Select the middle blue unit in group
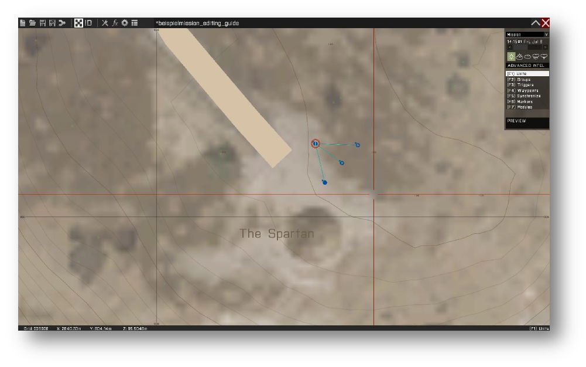Image resolution: width=586 pixels, height=367 pixels. pos(341,163)
